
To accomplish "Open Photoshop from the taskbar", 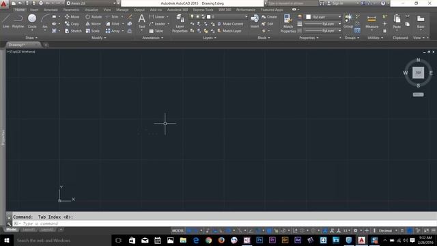I will (259, 240).
